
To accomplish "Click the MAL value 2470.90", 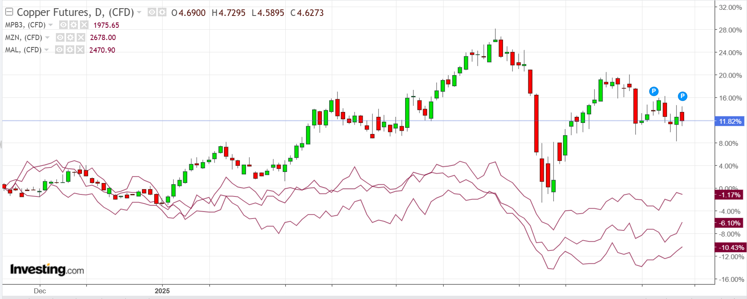I will click(x=102, y=50).
